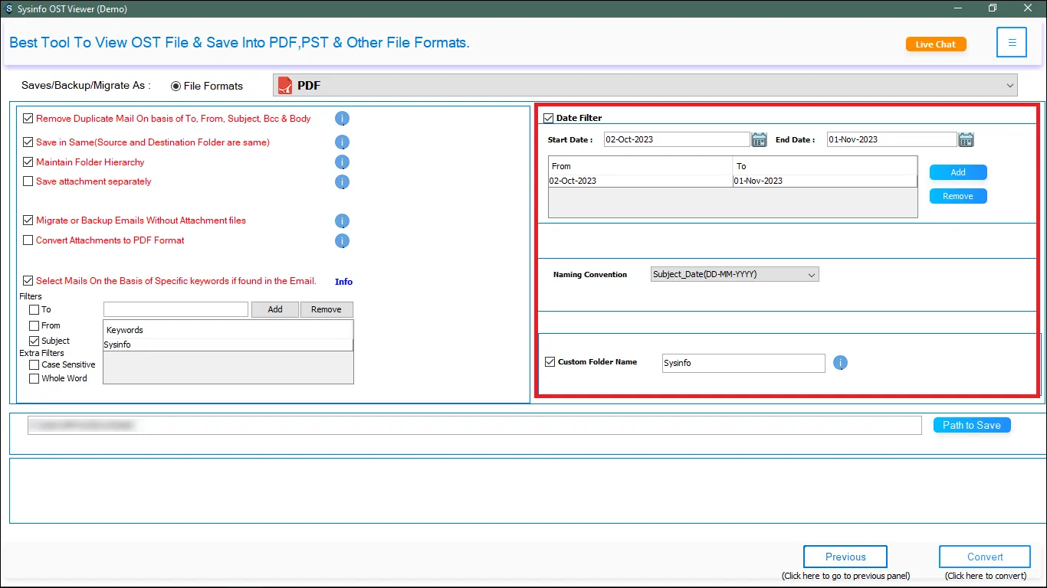The image size is (1047, 588).
Task: Expand the PDF file format dropdown
Action: [x=1009, y=86]
